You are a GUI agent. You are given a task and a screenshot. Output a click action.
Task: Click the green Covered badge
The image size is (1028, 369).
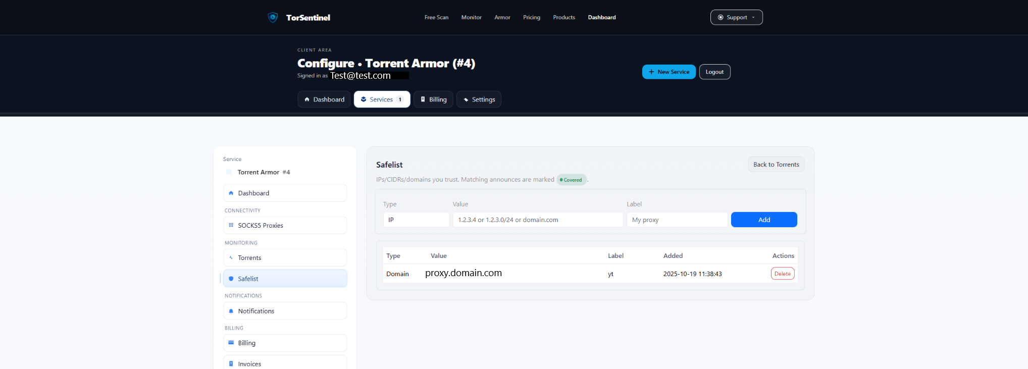(x=572, y=180)
